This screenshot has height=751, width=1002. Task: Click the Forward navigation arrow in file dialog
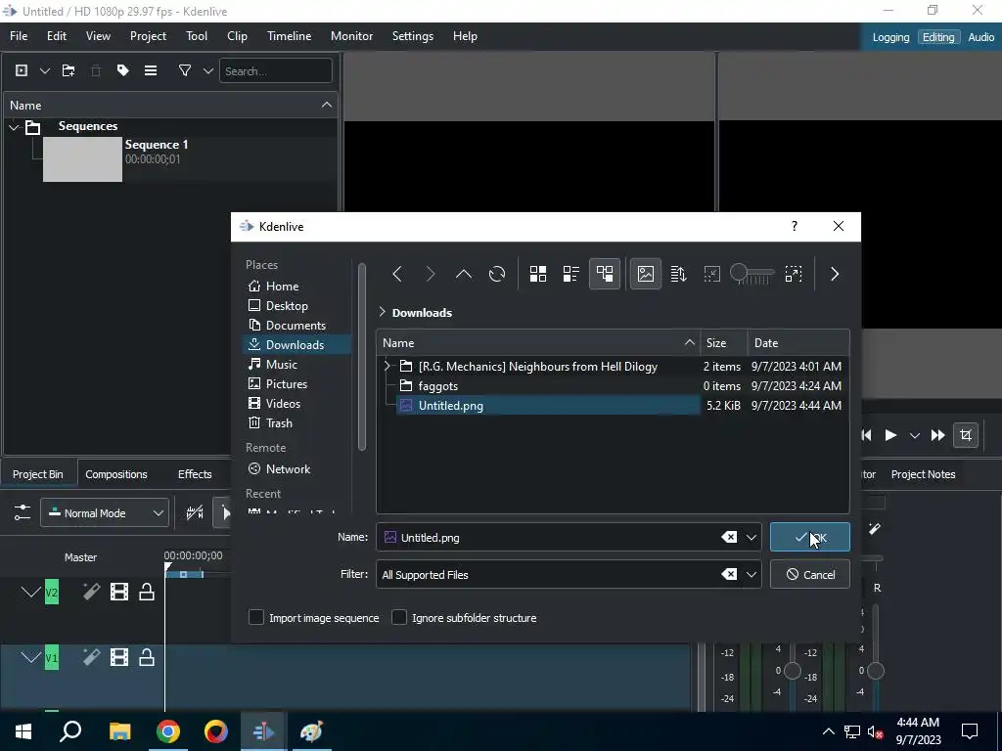tap(431, 274)
